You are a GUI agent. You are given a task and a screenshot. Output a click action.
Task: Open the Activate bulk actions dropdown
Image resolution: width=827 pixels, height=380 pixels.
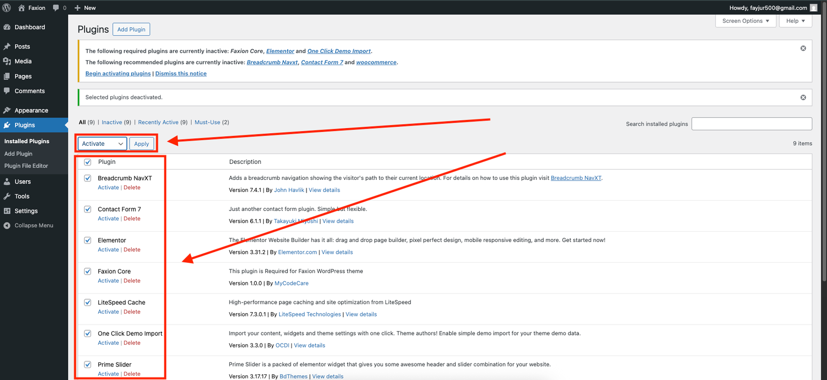point(102,144)
